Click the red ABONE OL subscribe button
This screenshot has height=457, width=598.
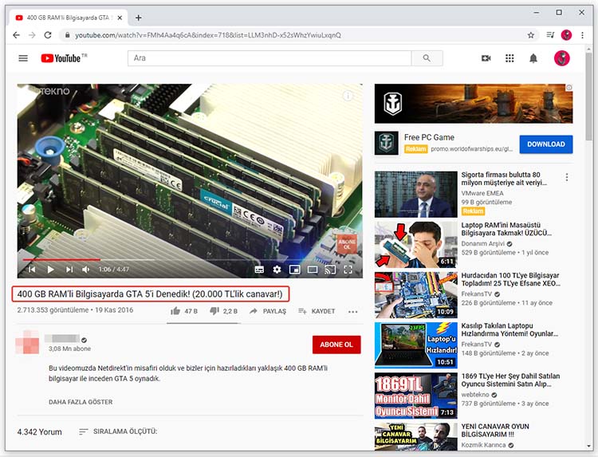pos(336,345)
